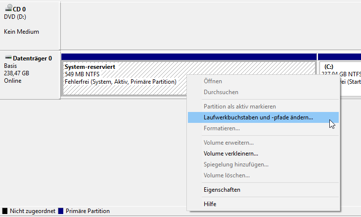Select Partition als aktiv markieren
Viewport: 361px width, 217px height.
tap(239, 107)
